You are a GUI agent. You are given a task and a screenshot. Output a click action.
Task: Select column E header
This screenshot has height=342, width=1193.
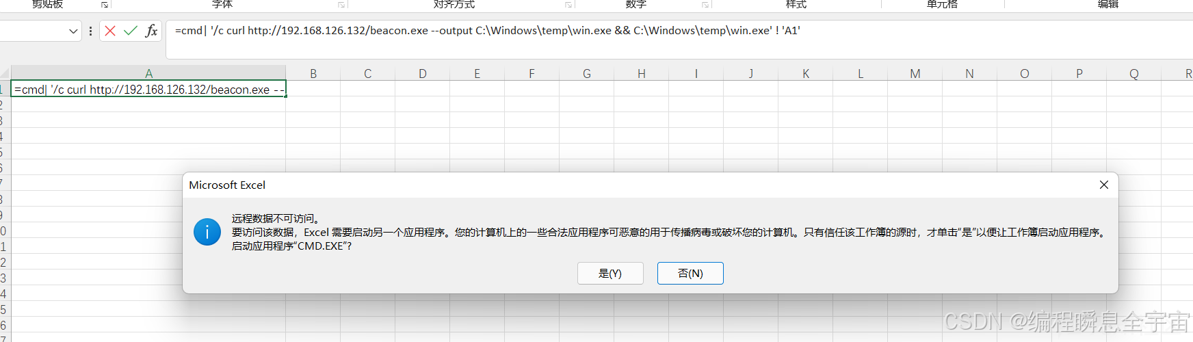(477, 73)
